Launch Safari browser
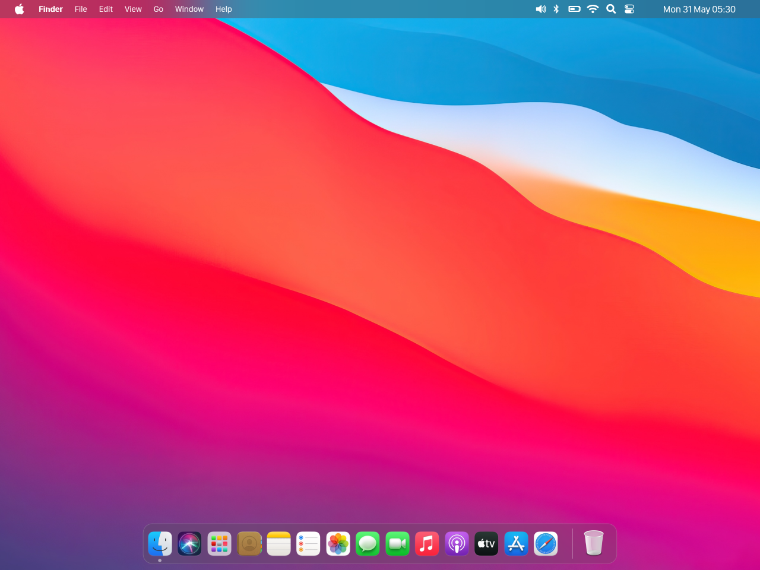This screenshot has width=760, height=570. (x=546, y=543)
